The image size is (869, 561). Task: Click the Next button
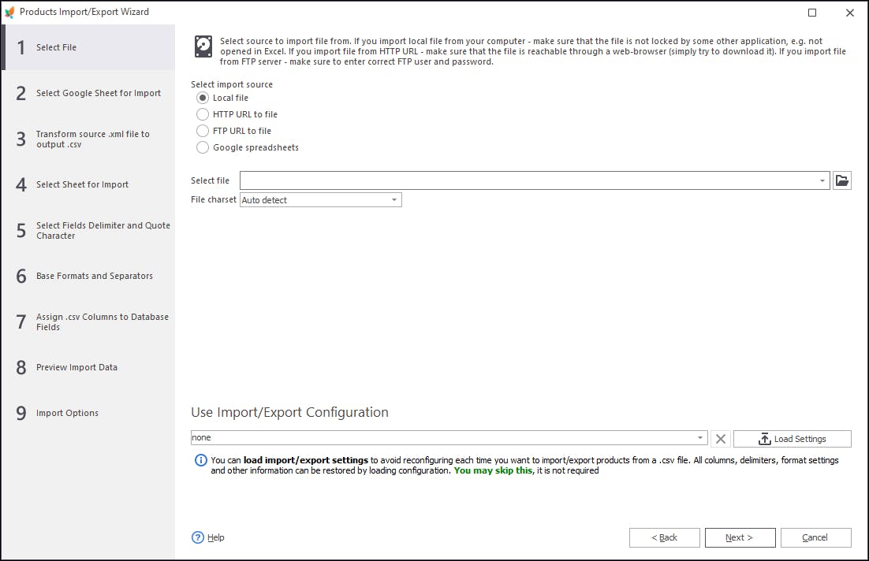(740, 537)
